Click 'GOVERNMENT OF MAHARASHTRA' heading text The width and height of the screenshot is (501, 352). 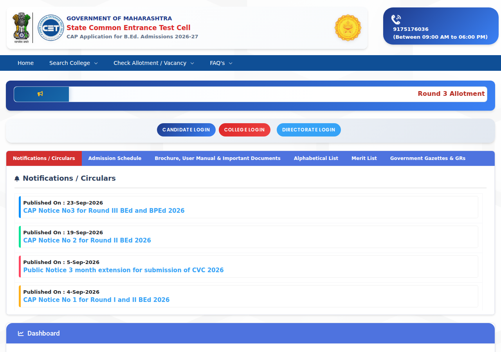[119, 18]
